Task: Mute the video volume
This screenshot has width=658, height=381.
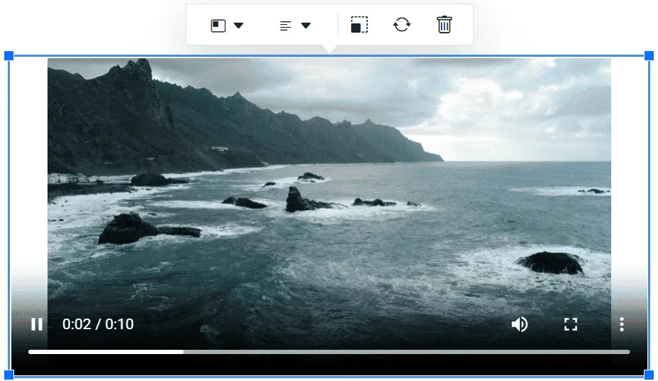Action: 520,324
